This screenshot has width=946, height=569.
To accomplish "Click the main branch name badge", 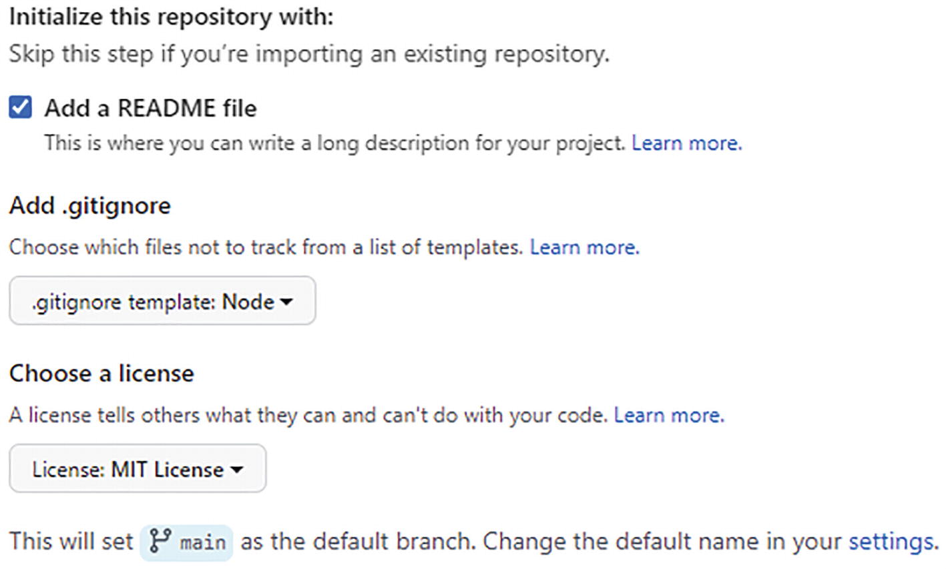I will point(202,542).
